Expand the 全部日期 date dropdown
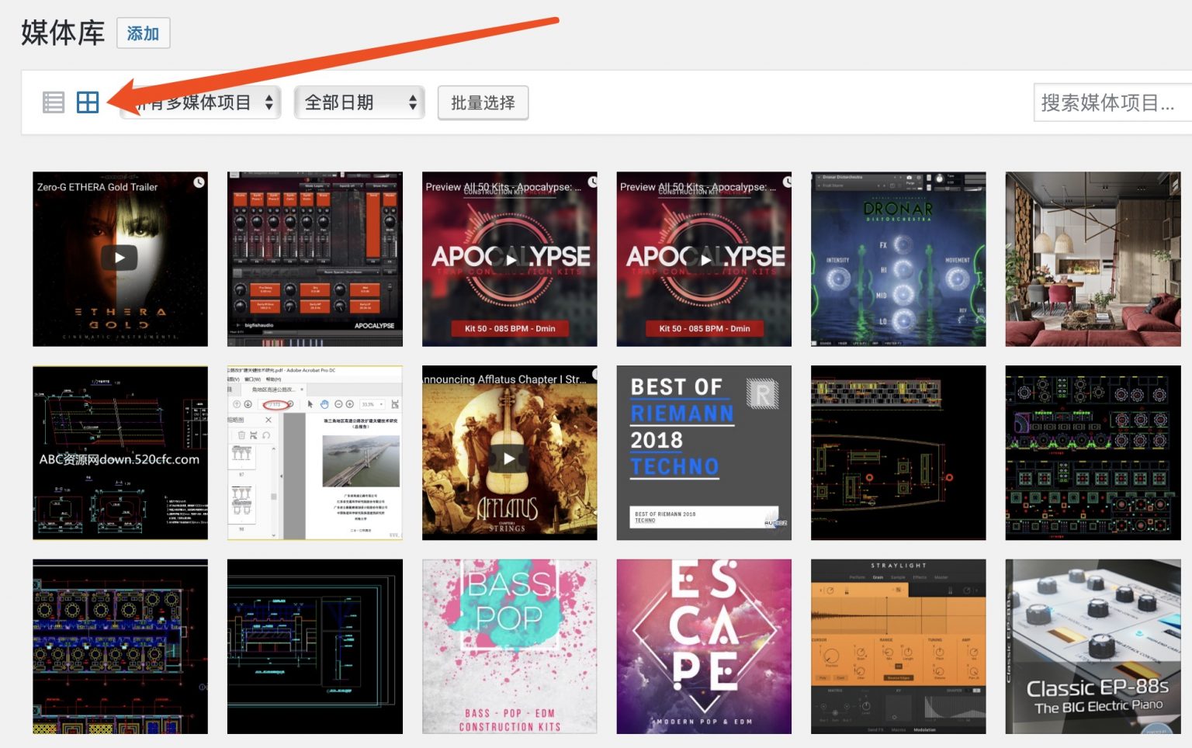Screen dimensions: 1192x748 [359, 102]
